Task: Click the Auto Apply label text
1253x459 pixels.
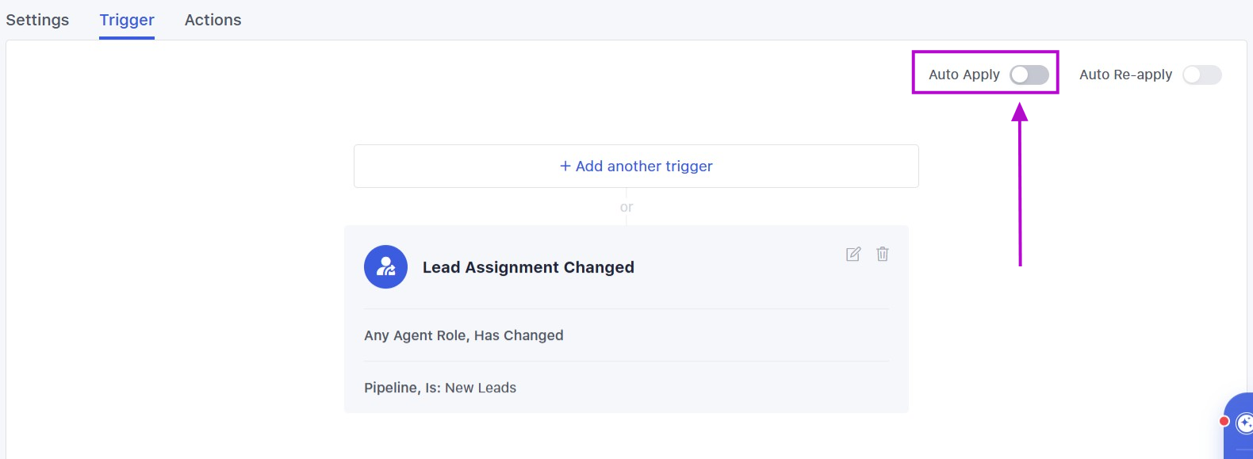Action: coord(964,75)
